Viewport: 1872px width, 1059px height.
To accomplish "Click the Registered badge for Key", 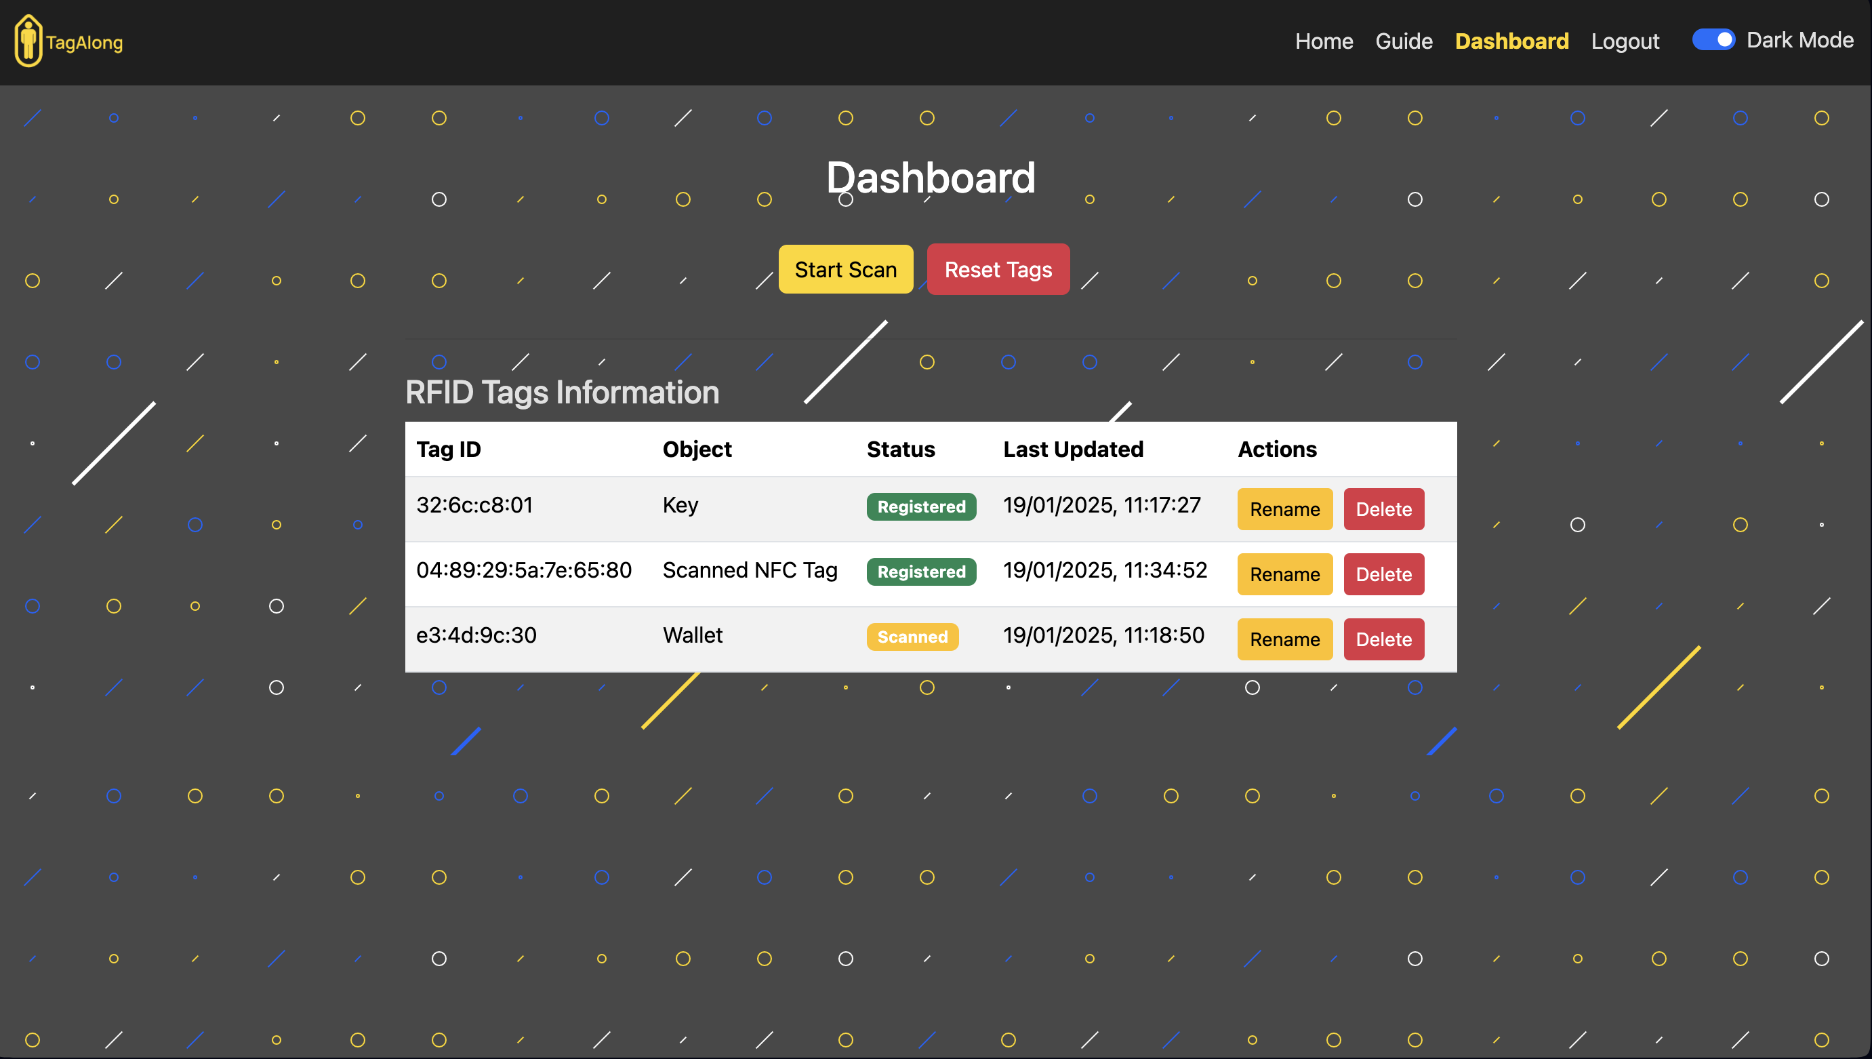I will [x=920, y=507].
